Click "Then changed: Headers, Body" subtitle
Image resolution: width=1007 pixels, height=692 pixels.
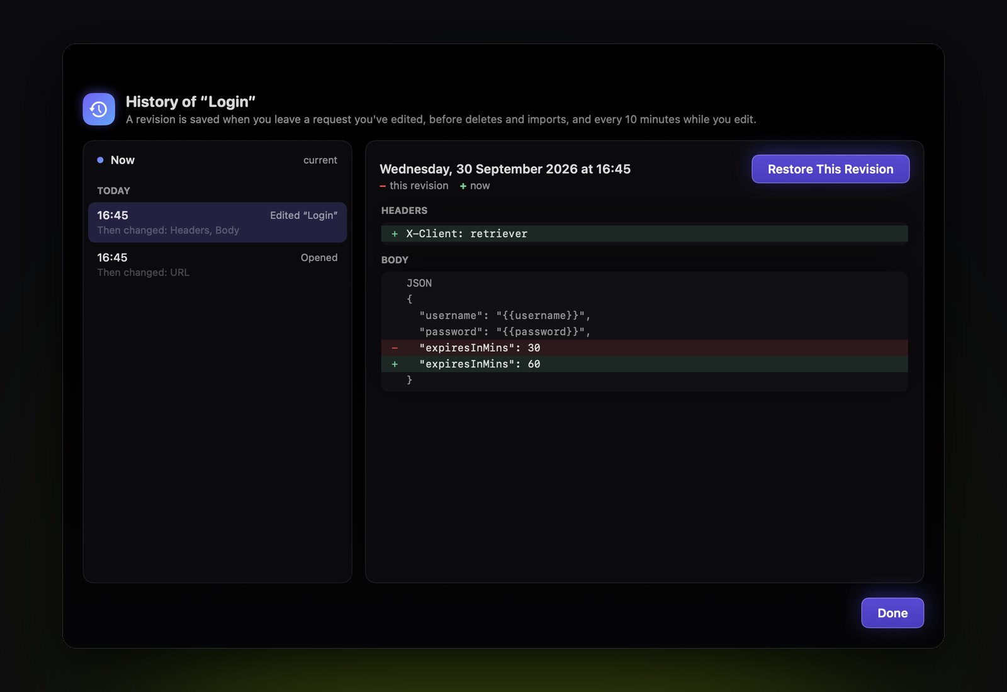[168, 230]
